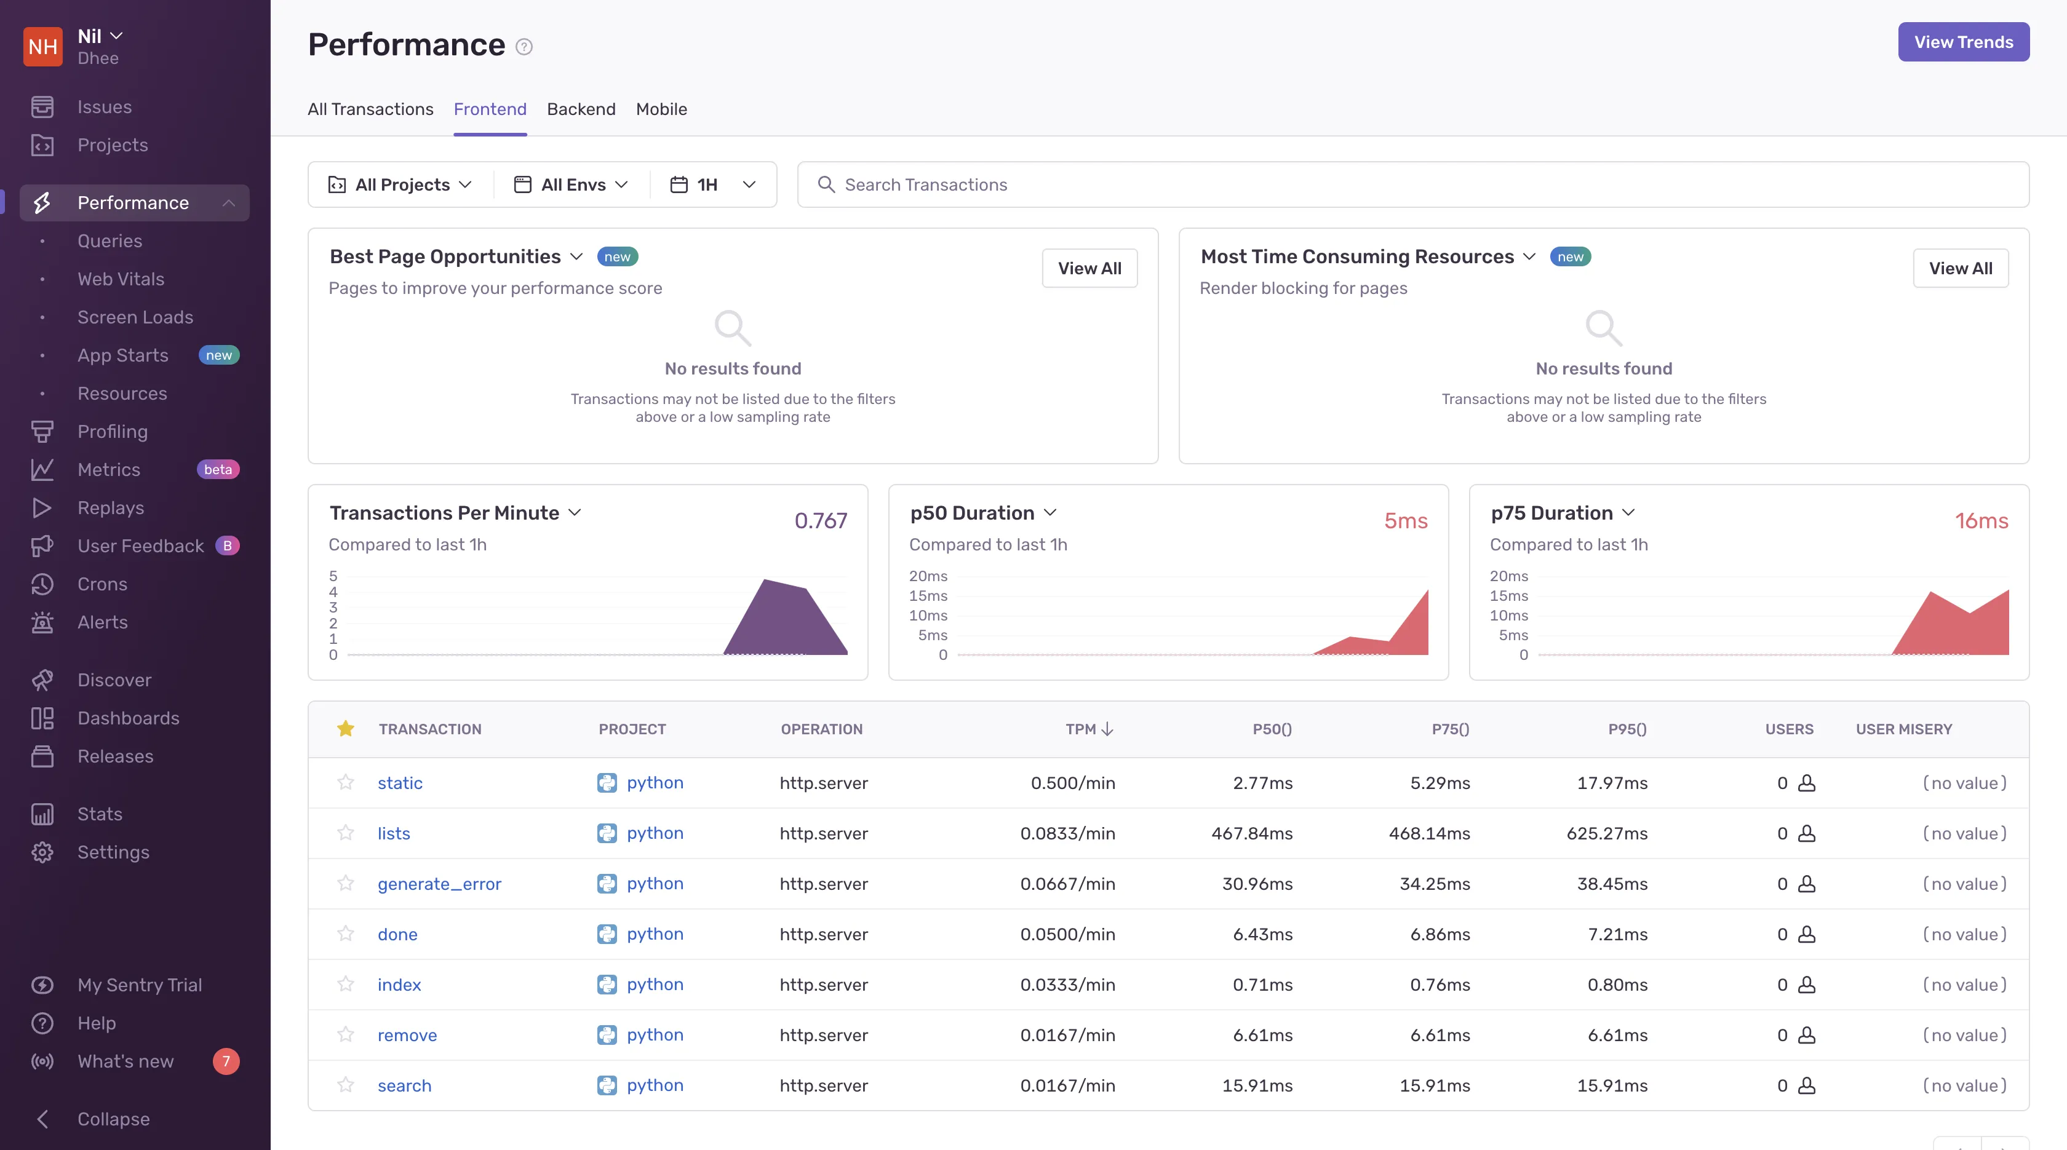This screenshot has width=2067, height=1150.
Task: Open the Dashboards grid icon
Action: [42, 718]
